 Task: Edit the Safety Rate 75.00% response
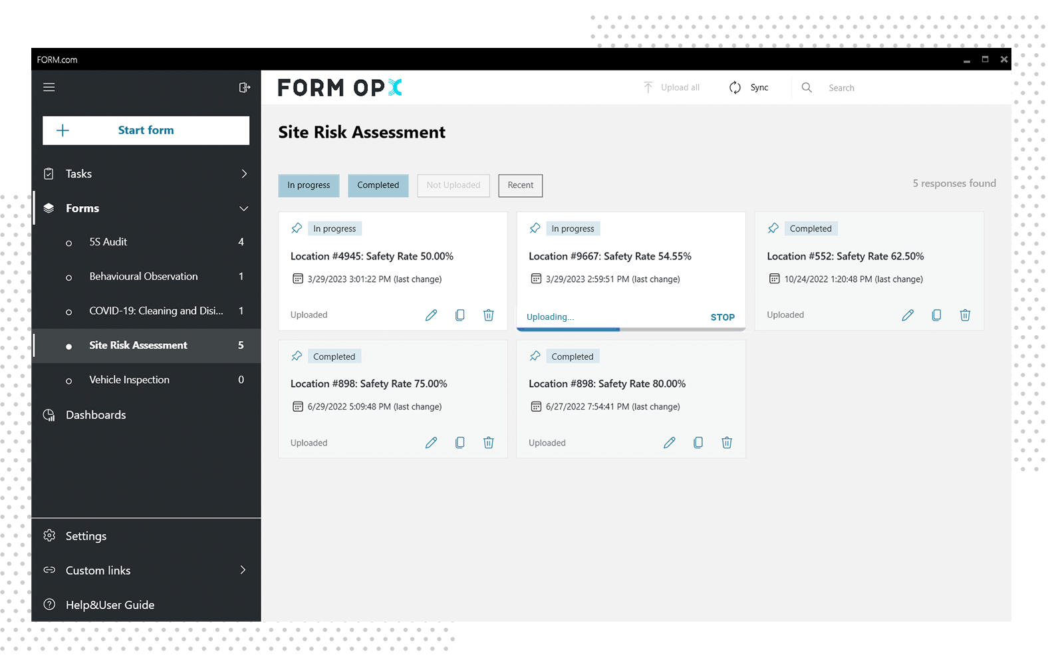pos(431,443)
